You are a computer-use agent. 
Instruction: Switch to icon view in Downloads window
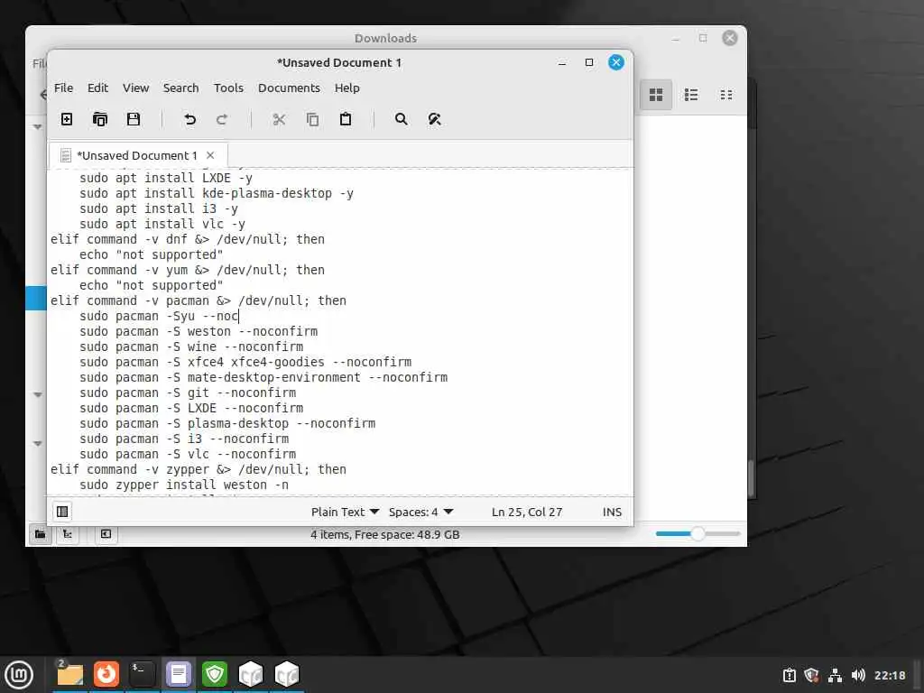point(656,95)
